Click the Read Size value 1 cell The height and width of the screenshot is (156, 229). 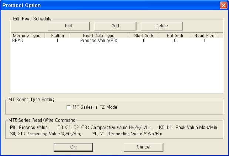(x=204, y=41)
